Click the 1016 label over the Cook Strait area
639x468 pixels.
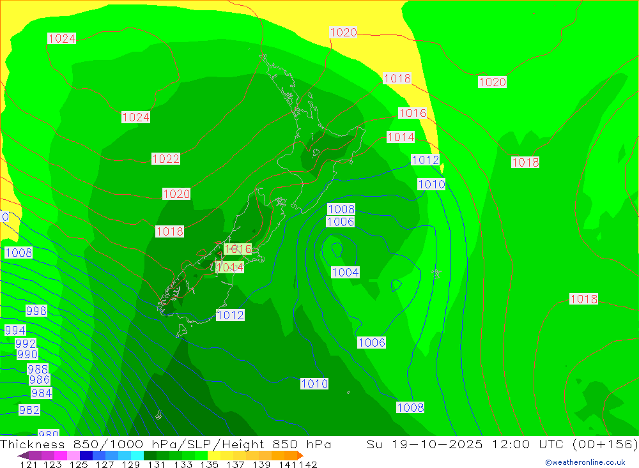(238, 249)
